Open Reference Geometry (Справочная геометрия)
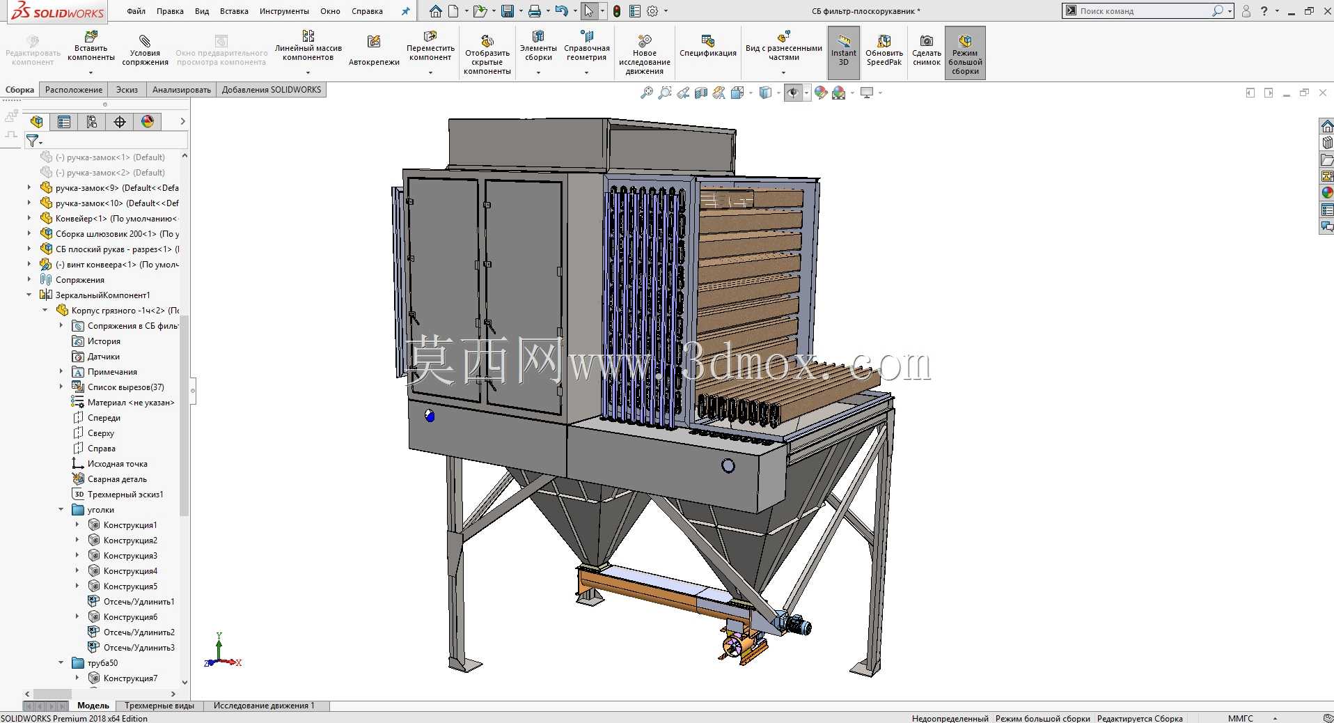1334x723 pixels. click(x=587, y=47)
